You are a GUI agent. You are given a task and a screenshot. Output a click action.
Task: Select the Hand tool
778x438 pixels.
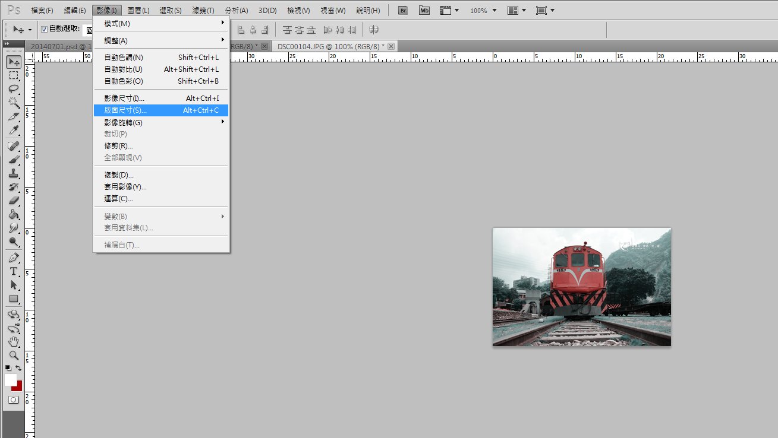coord(13,342)
